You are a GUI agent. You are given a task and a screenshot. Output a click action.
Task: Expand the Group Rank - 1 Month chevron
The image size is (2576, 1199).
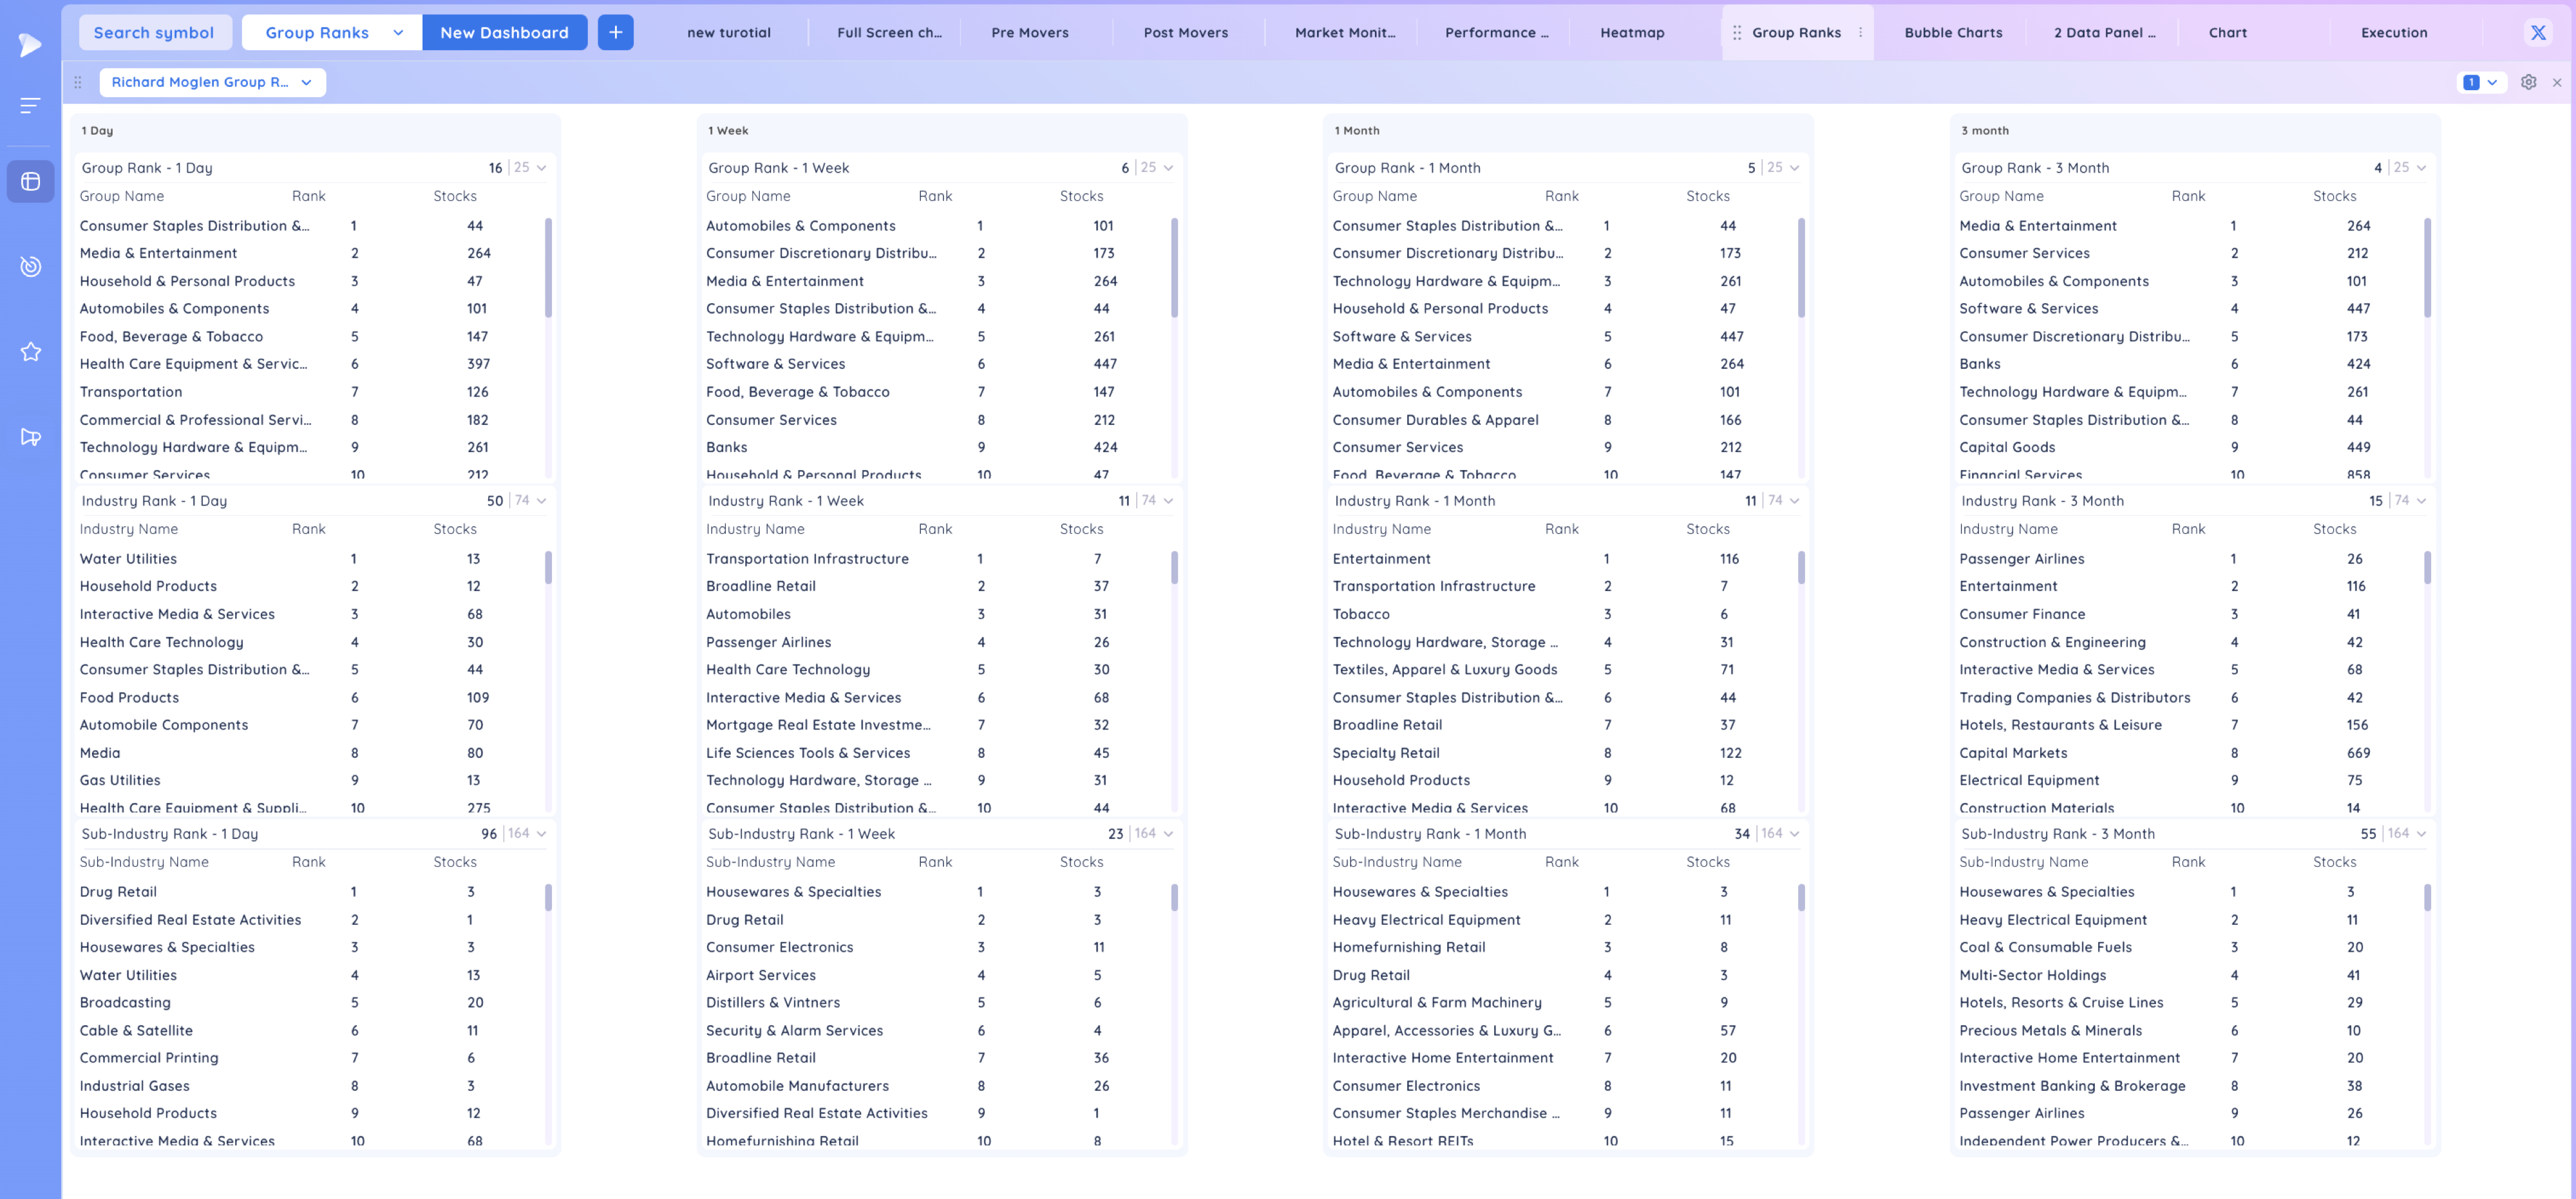[1795, 168]
